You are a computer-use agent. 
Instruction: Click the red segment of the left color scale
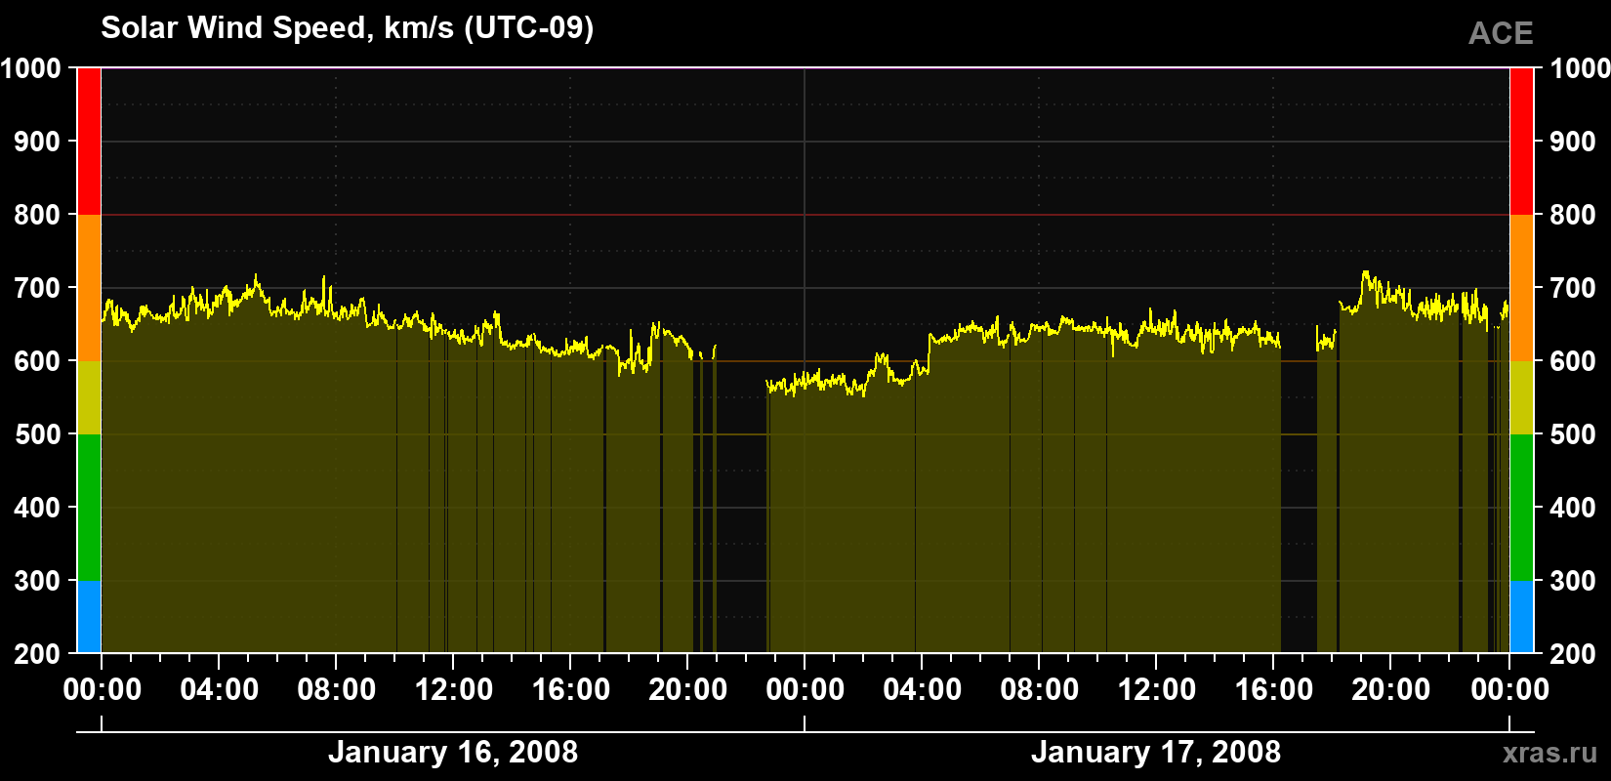[89, 142]
